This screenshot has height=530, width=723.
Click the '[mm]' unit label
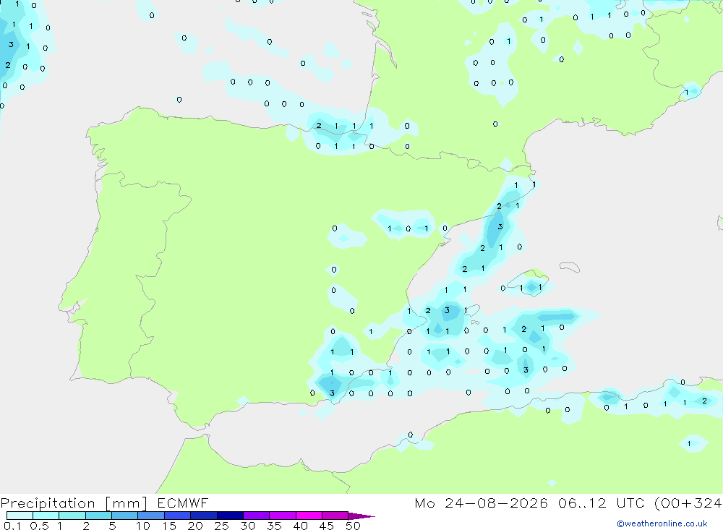click(x=126, y=503)
